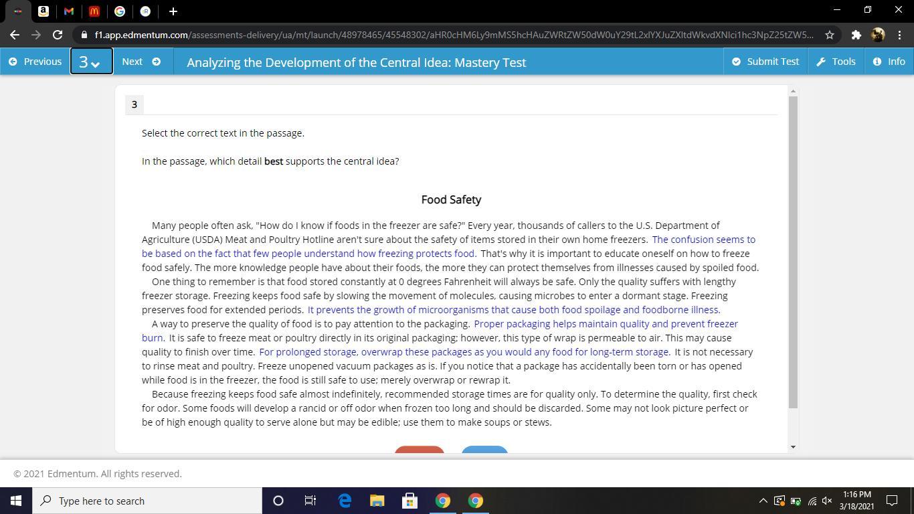Switch to the Gmail browser tab

tap(69, 11)
